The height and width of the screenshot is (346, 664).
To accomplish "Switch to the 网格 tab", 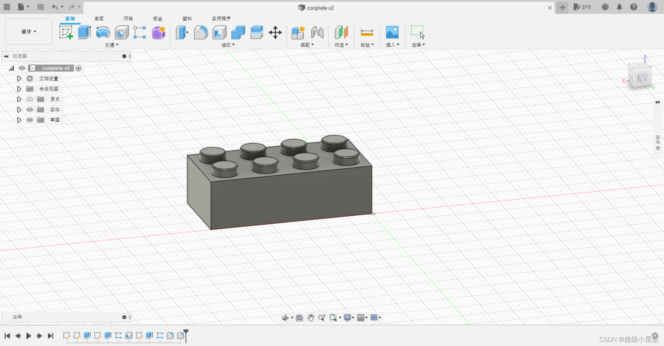I will pyautogui.click(x=128, y=19).
